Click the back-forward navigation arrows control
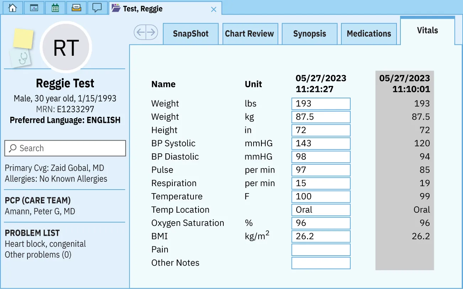Viewport: 463px width, 289px height. pyautogui.click(x=146, y=32)
